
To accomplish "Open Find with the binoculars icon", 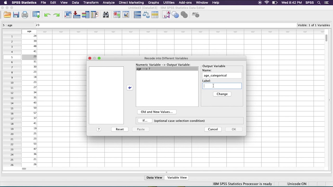I will tap(106, 15).
